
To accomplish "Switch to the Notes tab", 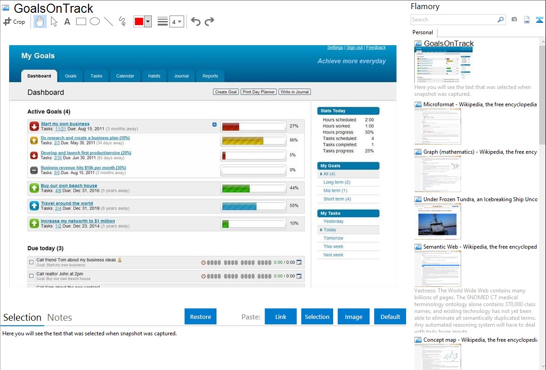I will point(60,318).
